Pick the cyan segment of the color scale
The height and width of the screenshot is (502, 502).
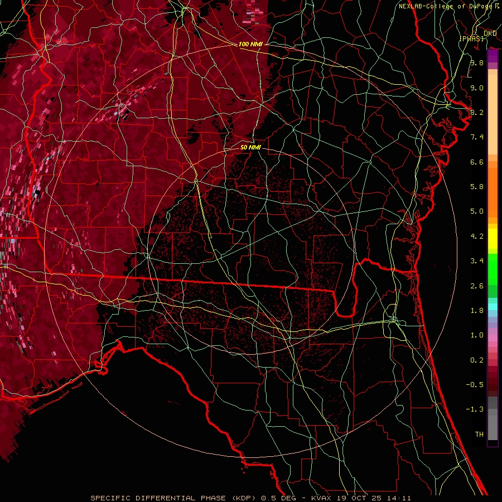tap(493, 306)
